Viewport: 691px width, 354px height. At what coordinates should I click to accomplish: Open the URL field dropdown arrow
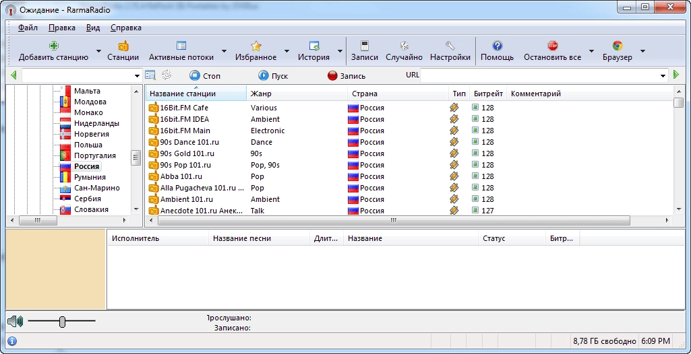[663, 75]
